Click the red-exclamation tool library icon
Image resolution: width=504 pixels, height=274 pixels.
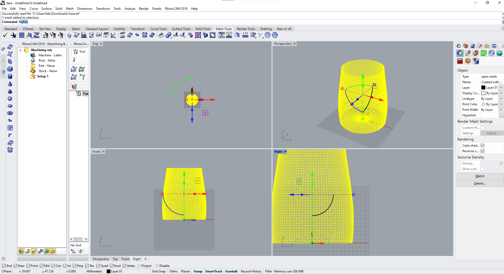[x=74, y=86]
